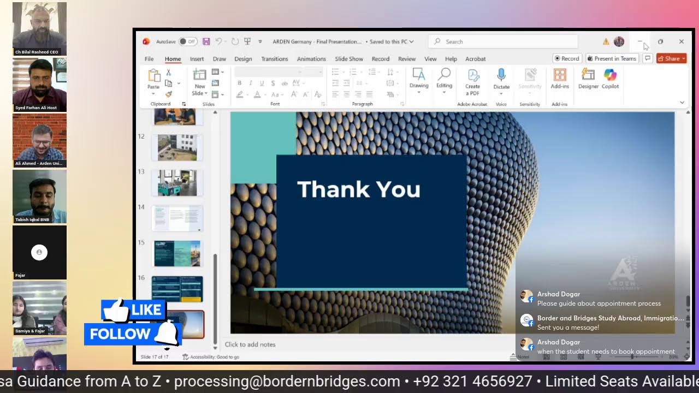Copy the selection with the Copy icon
Image resolution: width=699 pixels, height=393 pixels.
click(169, 83)
